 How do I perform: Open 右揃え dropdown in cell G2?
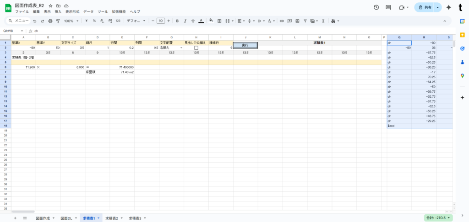click(x=181, y=48)
